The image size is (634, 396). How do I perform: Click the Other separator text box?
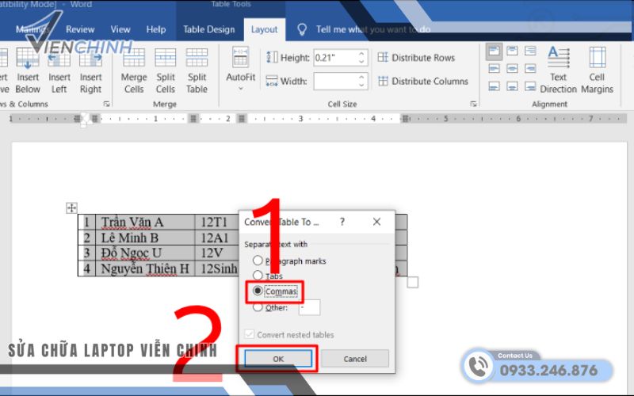309,307
